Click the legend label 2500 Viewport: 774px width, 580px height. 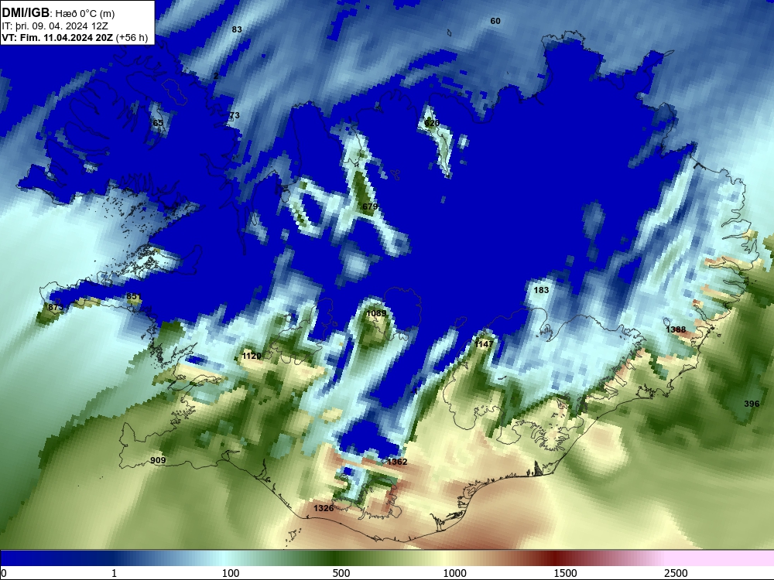tap(676, 573)
